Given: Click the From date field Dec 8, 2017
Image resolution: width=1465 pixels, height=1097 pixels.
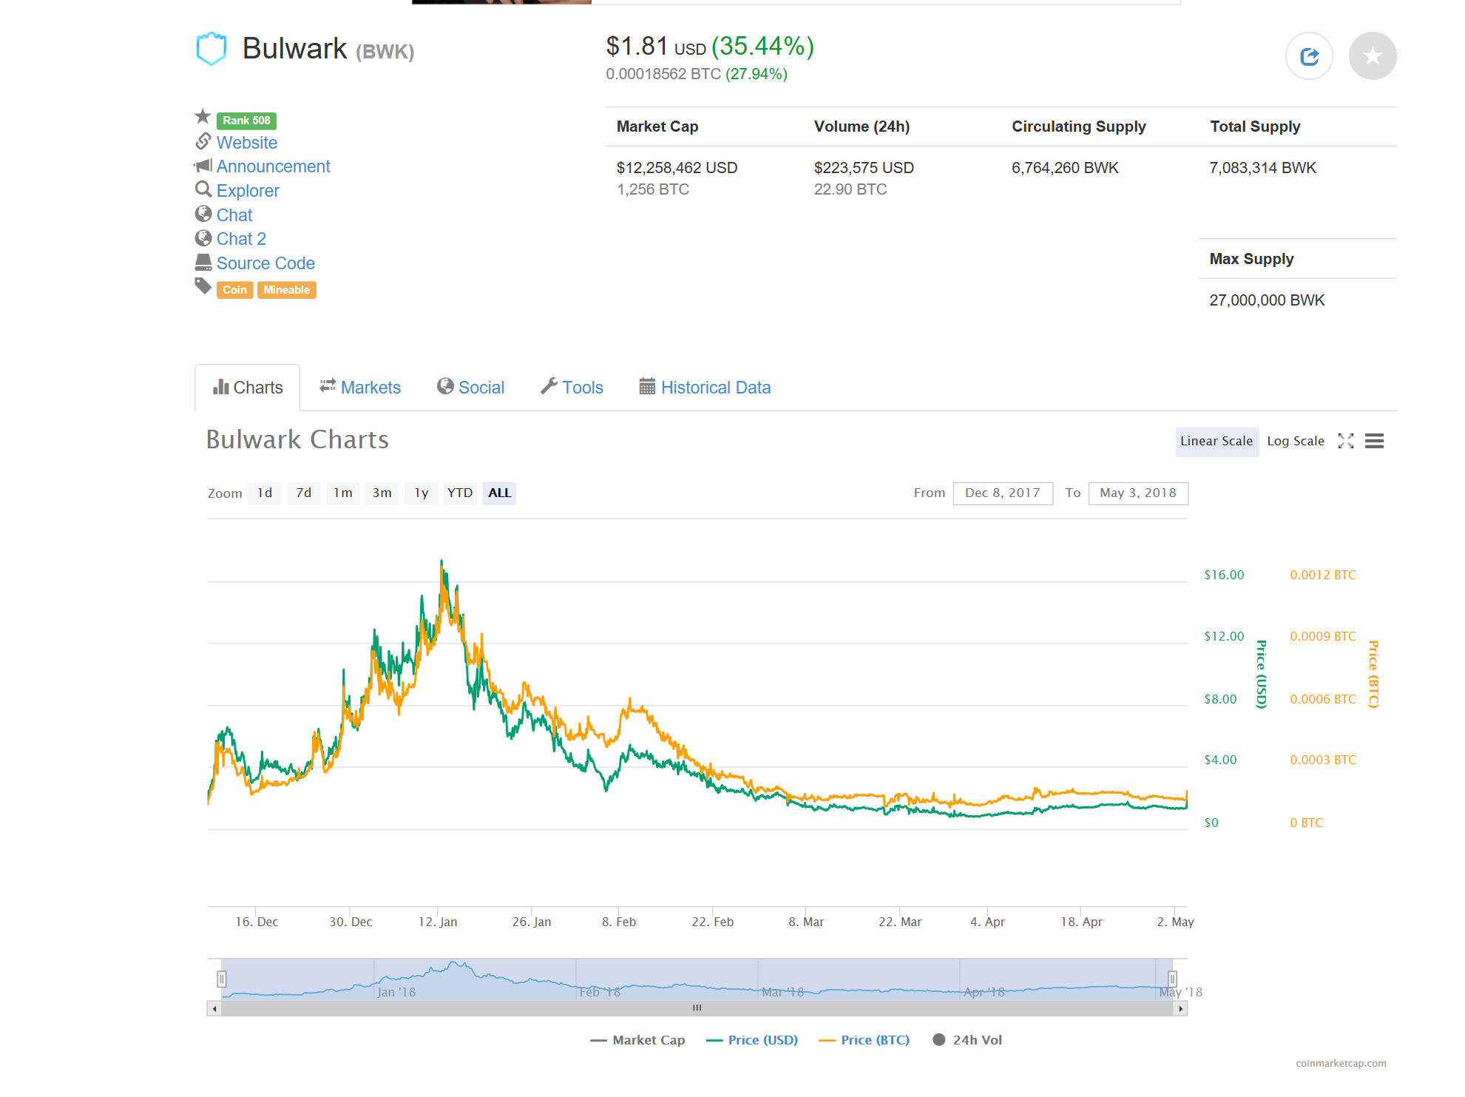Looking at the screenshot, I should coord(1003,493).
